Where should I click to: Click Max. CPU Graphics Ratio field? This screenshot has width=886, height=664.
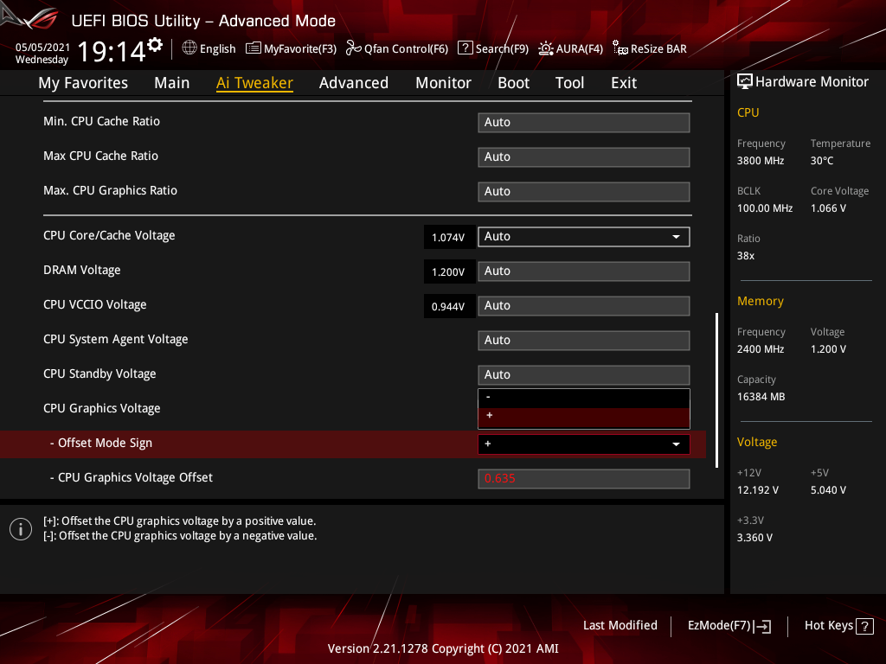[x=584, y=191]
